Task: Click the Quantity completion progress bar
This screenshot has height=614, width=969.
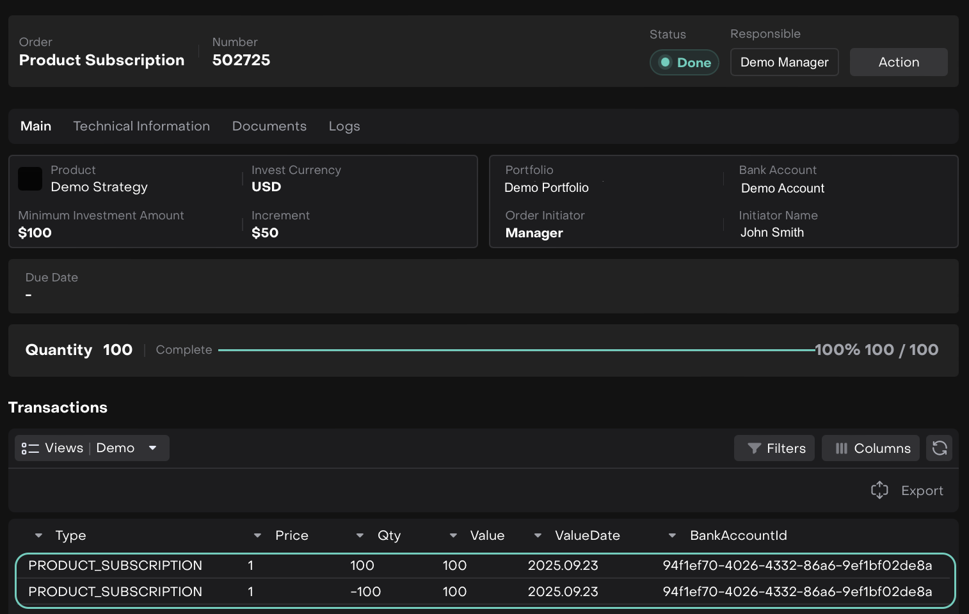Action: [x=516, y=350]
